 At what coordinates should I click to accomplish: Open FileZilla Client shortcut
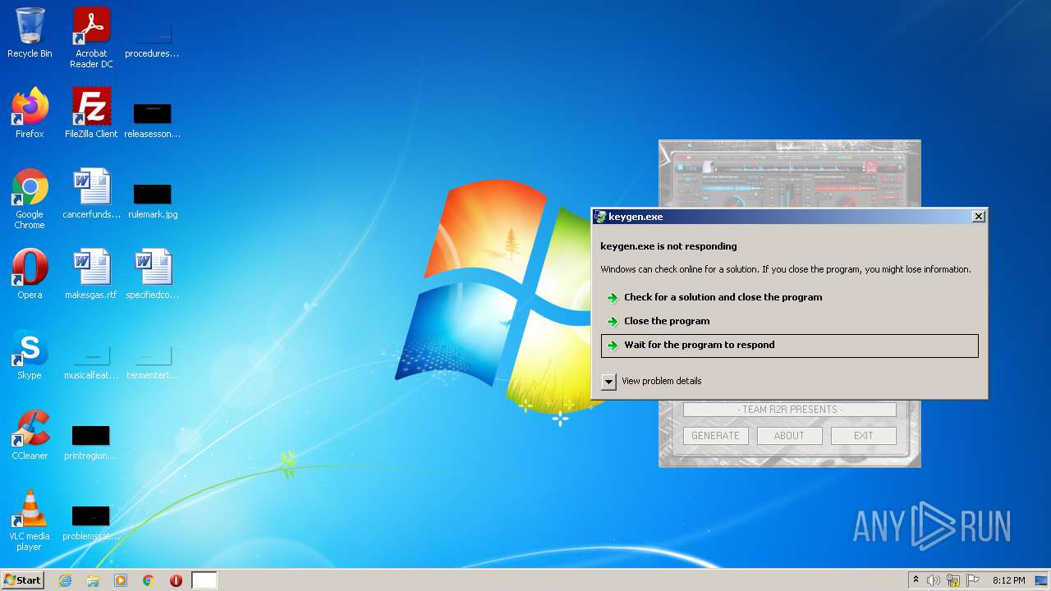[x=91, y=113]
